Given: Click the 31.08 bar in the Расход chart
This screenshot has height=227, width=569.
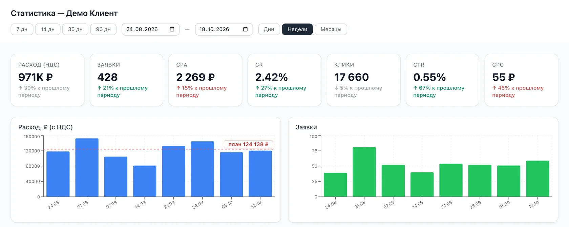Looking at the screenshot, I should (x=87, y=167).
